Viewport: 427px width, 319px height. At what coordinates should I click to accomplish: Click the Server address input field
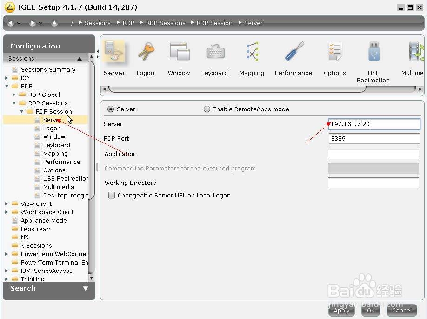click(x=374, y=124)
